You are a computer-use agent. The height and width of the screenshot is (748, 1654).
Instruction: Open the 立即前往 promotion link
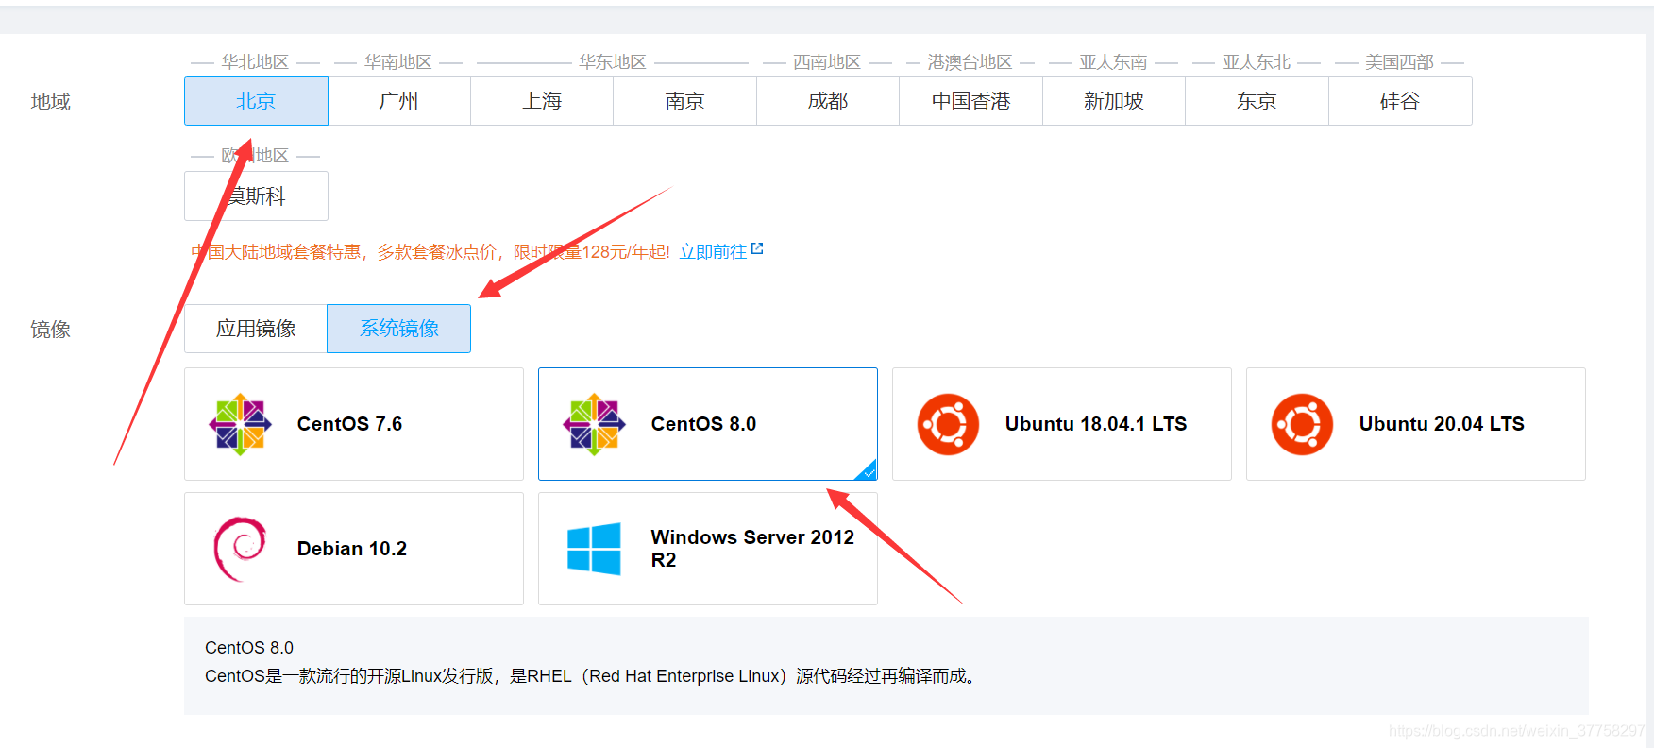[713, 251]
